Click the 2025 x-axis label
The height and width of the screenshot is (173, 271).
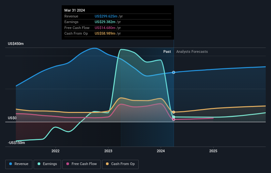click(x=213, y=151)
